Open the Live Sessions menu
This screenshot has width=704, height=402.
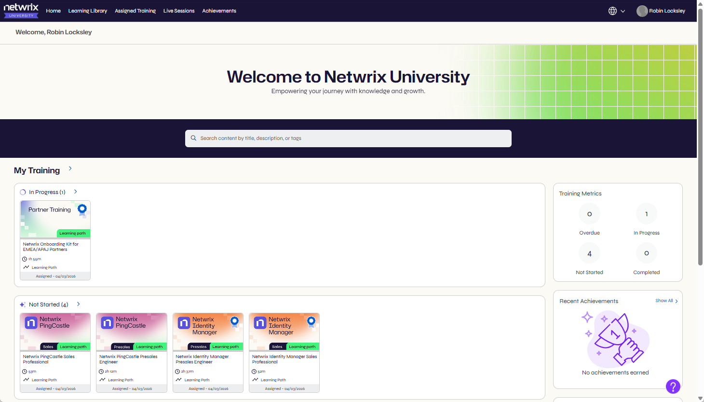(179, 11)
